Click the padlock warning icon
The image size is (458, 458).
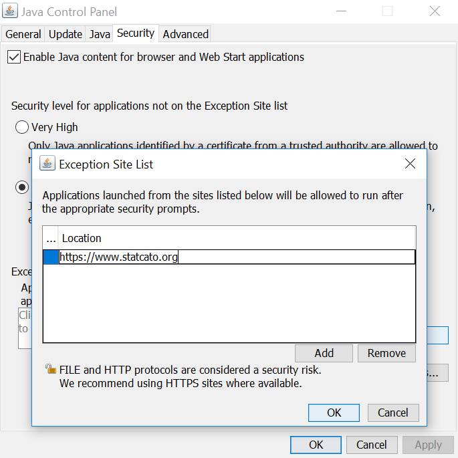pyautogui.click(x=50, y=369)
